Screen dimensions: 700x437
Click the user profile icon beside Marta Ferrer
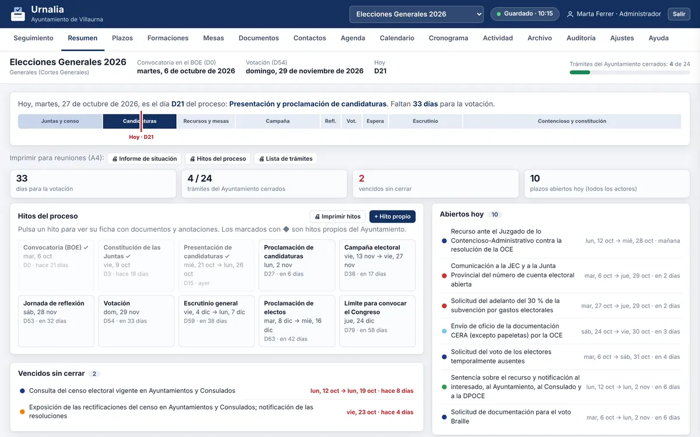tap(570, 14)
